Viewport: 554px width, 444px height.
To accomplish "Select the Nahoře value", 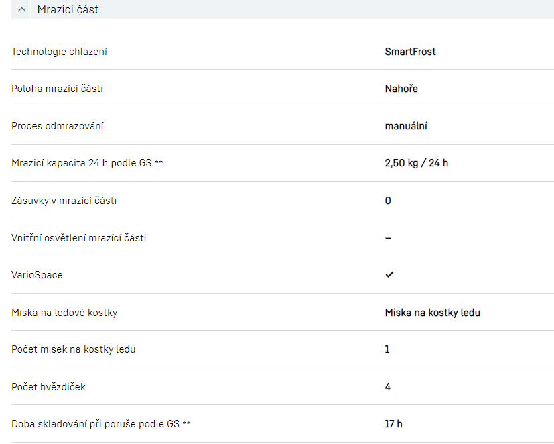I will [x=401, y=89].
